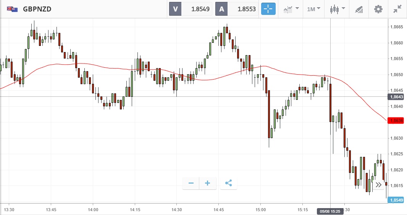Share the chart via share icon

tap(228, 183)
